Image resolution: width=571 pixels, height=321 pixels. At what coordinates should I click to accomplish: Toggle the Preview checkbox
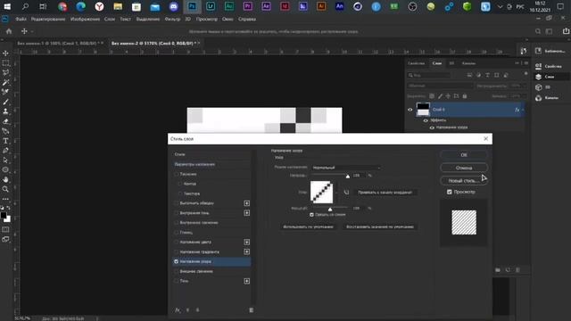point(450,192)
